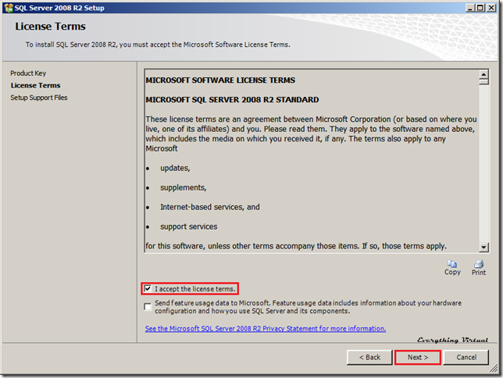Toggle the 'I accept the license terms' checkbox
The height and width of the screenshot is (378, 503).
pos(148,288)
